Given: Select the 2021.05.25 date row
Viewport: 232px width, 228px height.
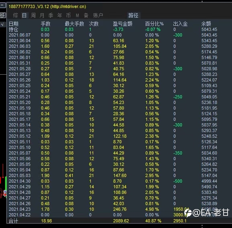Looking at the screenshot, I should (20, 85).
